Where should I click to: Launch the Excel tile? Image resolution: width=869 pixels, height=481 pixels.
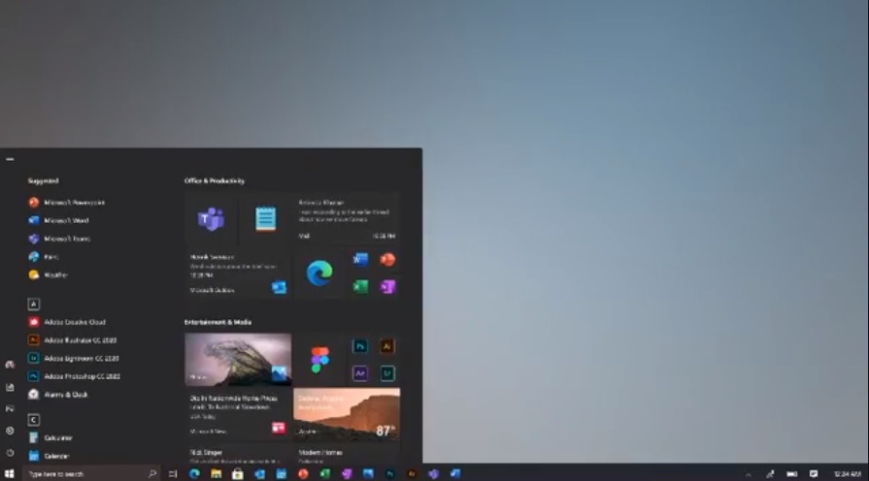click(x=360, y=287)
